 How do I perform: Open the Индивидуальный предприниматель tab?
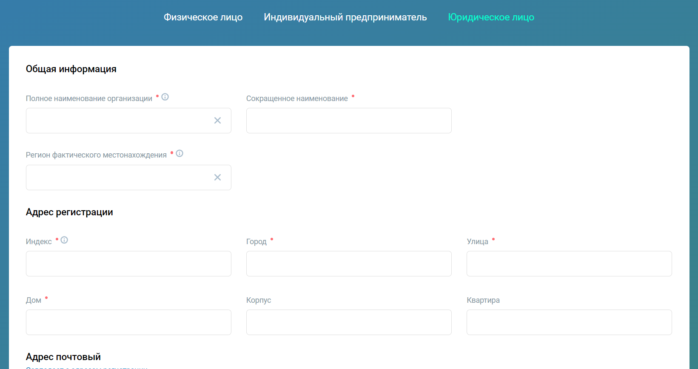345,17
